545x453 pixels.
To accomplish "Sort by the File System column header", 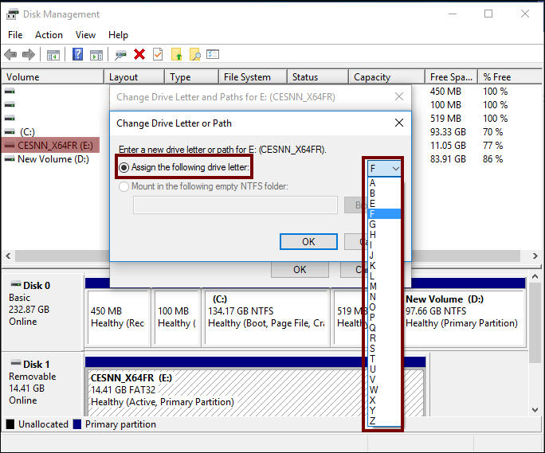I will tap(253, 76).
